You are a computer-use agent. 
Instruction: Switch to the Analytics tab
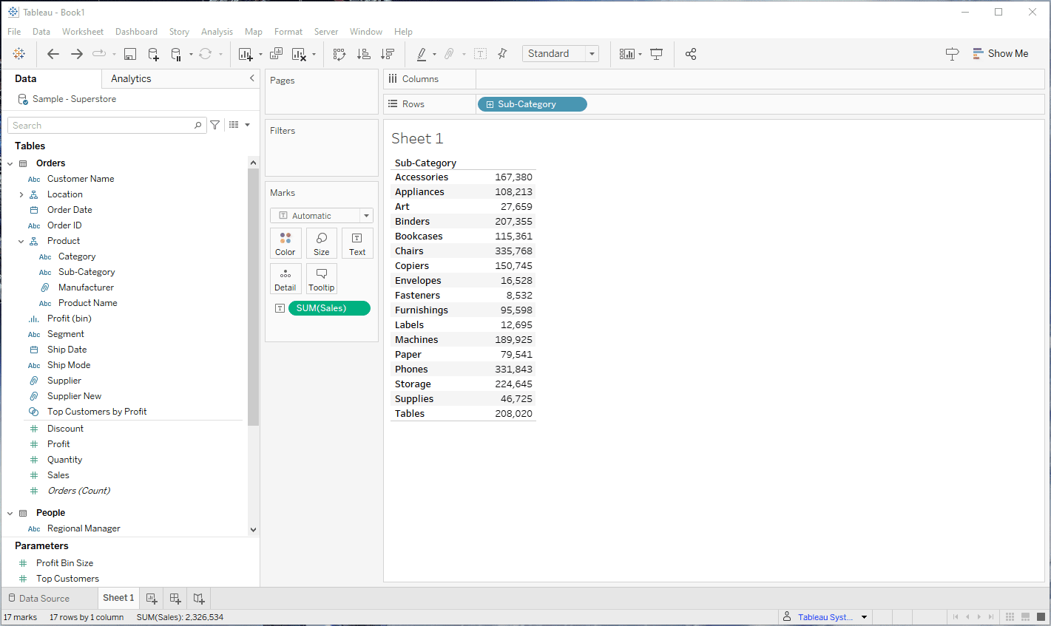pos(131,79)
